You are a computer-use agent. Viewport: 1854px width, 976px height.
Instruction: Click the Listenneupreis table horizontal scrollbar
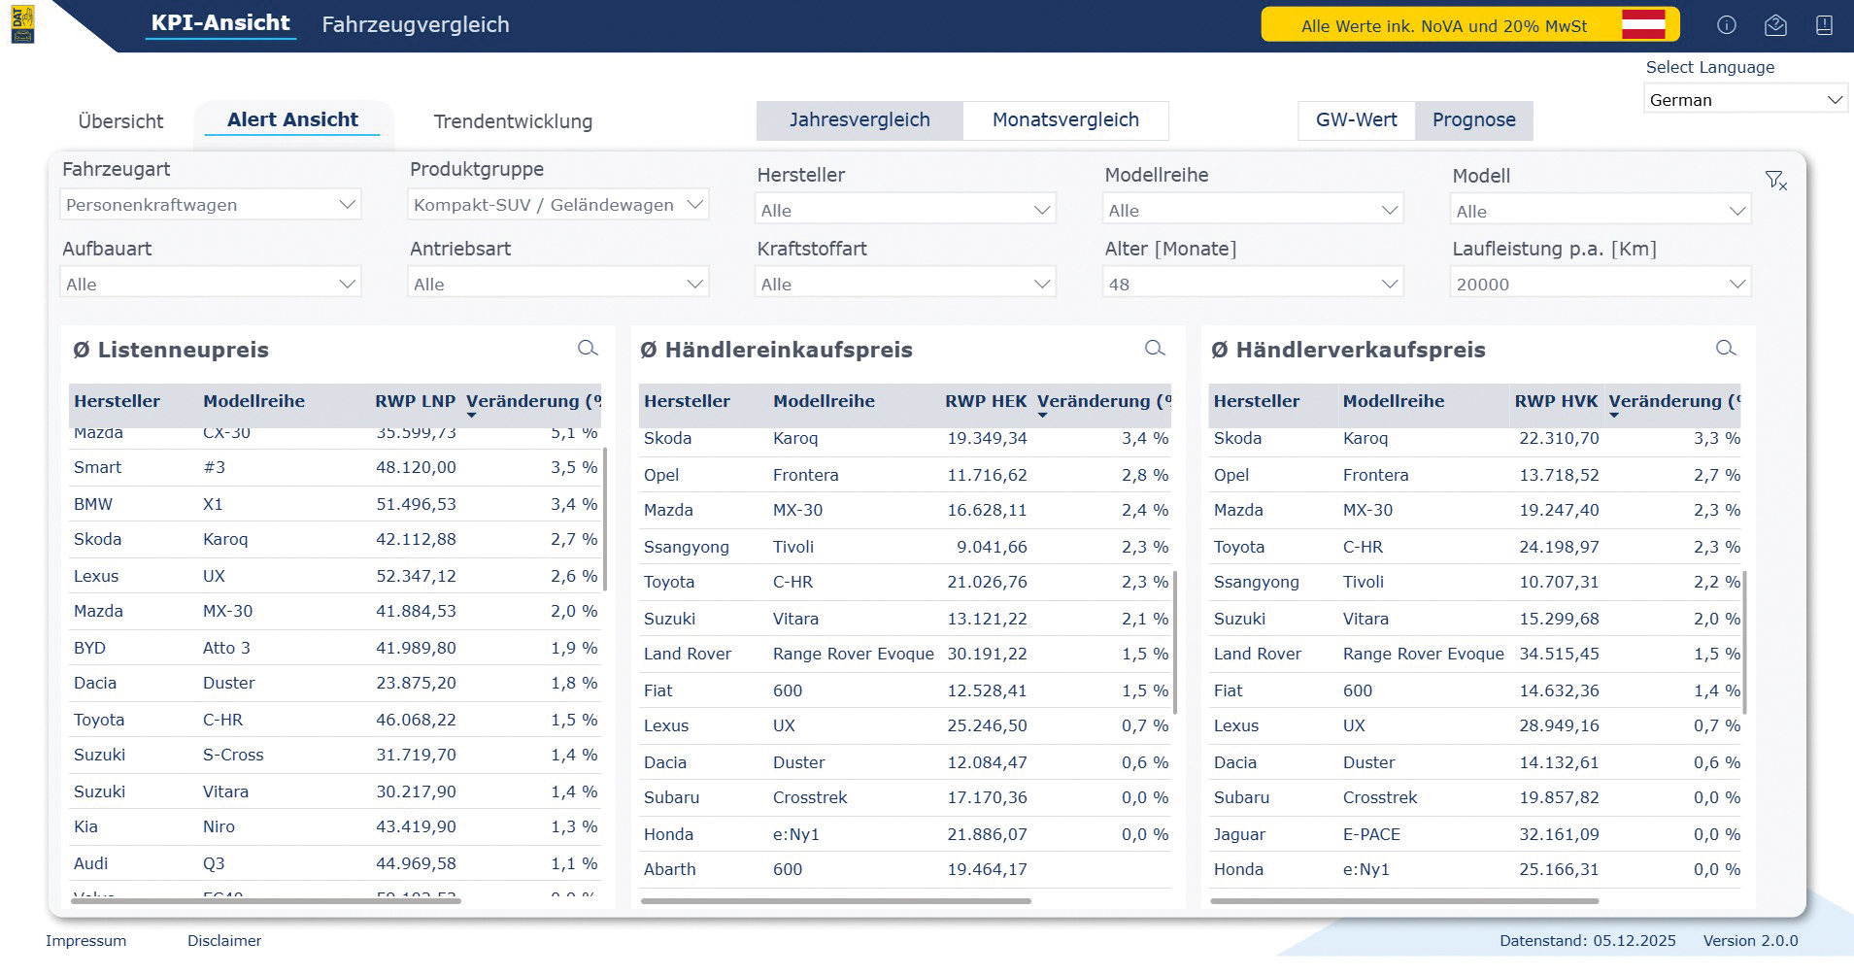point(264,901)
